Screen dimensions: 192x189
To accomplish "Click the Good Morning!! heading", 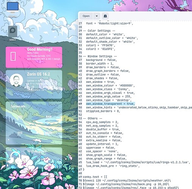I will (40, 49).
